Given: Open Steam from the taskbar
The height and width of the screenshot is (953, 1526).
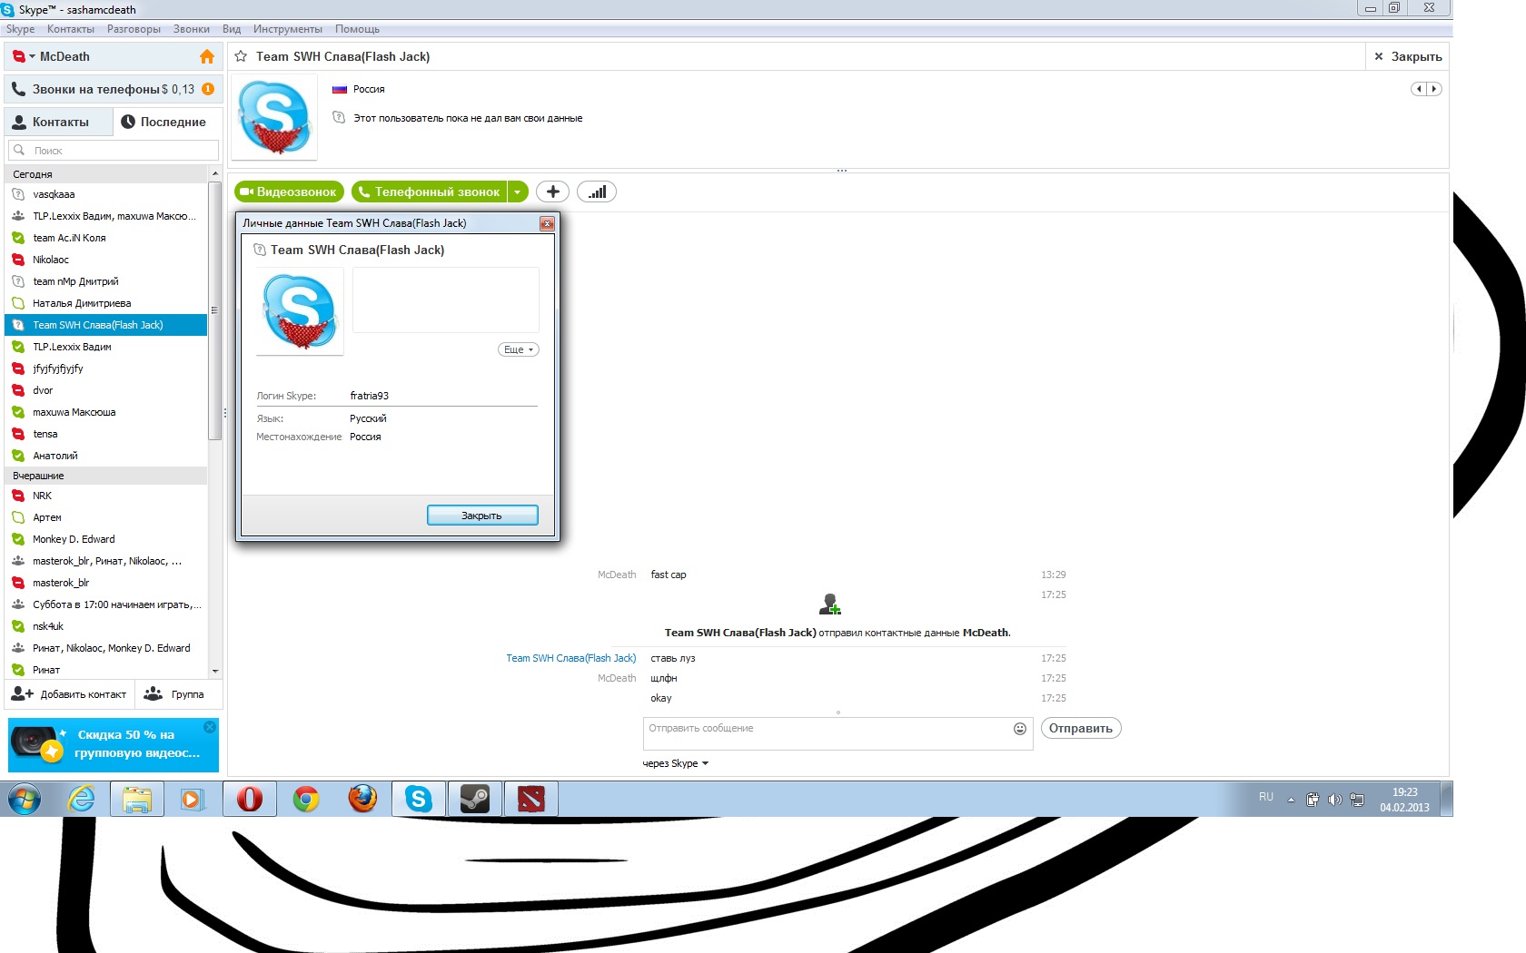Looking at the screenshot, I should click(x=474, y=799).
